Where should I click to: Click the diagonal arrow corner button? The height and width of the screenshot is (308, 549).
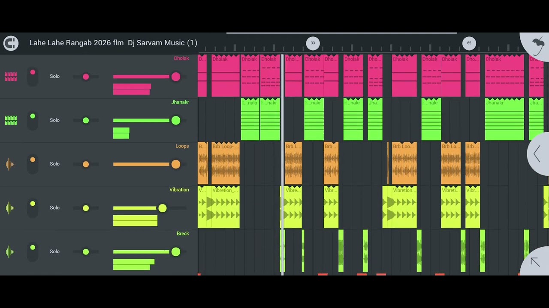click(535, 261)
